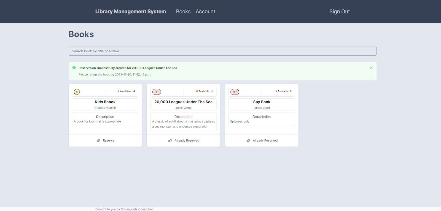Viewport: 441px width, 211px height.
Task: Sign out of the library system
Action: (x=340, y=12)
